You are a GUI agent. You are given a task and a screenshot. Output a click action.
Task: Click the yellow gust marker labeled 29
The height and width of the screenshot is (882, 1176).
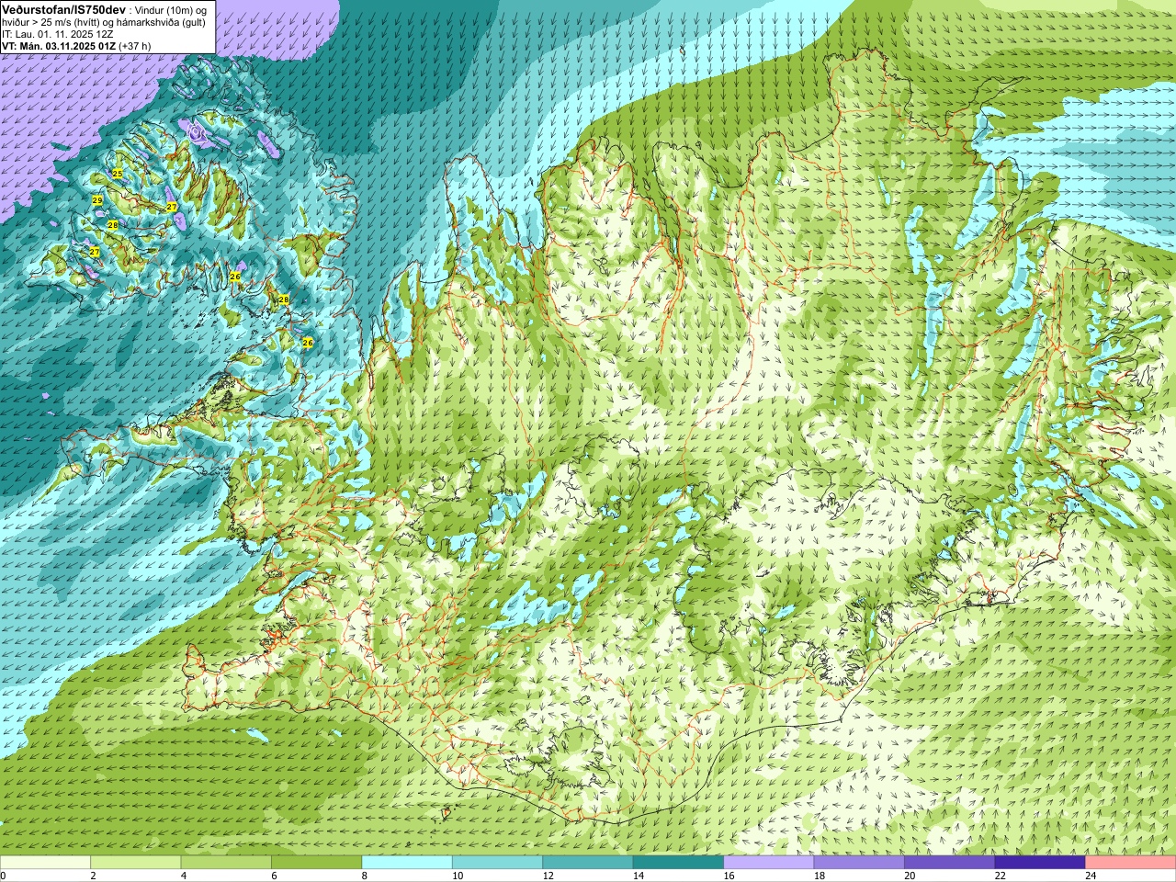[97, 200]
